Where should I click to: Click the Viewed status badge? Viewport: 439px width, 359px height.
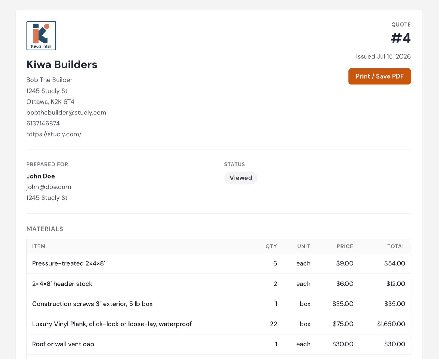241,178
